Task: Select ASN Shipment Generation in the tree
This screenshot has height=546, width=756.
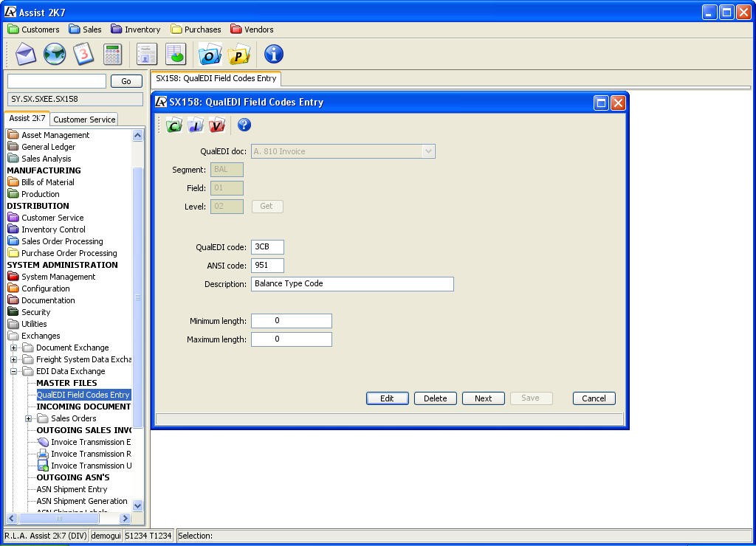Action: (x=82, y=501)
